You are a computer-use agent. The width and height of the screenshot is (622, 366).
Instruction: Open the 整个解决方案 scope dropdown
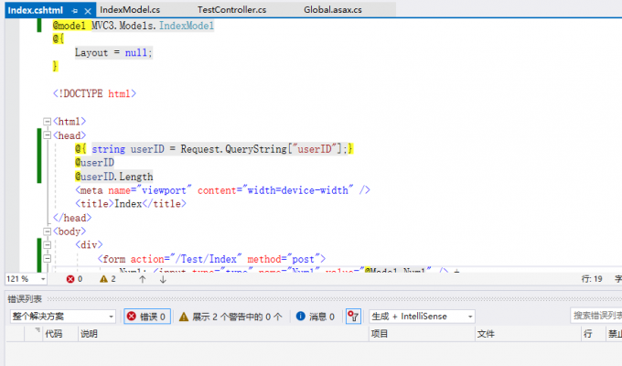pyautogui.click(x=63, y=317)
